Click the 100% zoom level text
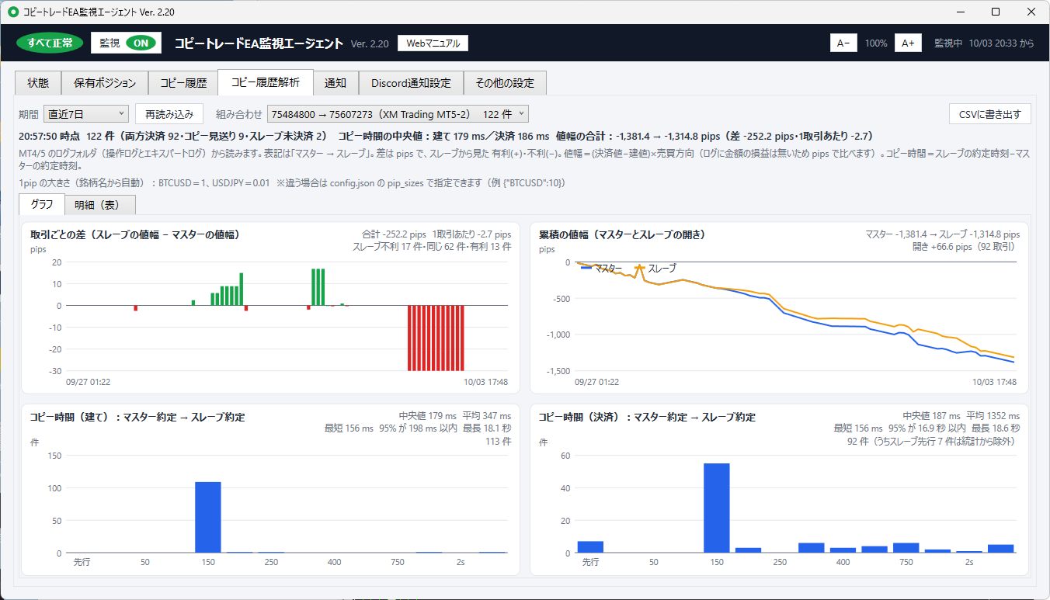 [876, 43]
